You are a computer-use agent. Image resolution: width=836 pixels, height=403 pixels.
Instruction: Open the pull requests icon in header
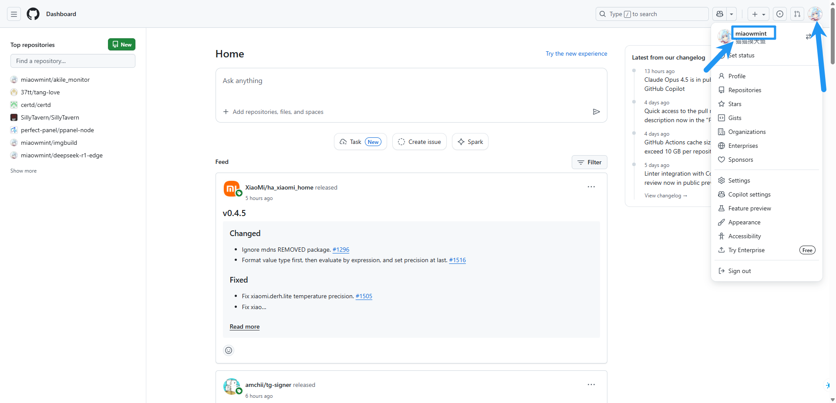pos(797,14)
